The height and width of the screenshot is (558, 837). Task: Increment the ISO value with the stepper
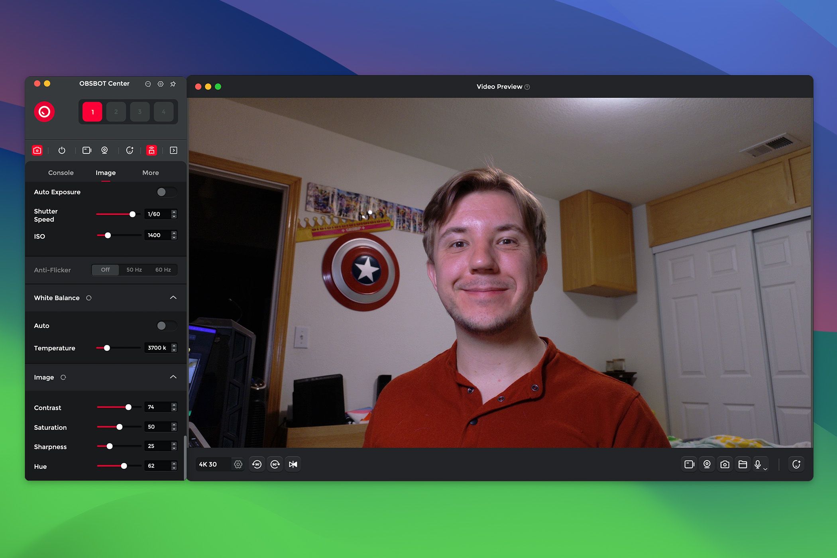174,233
